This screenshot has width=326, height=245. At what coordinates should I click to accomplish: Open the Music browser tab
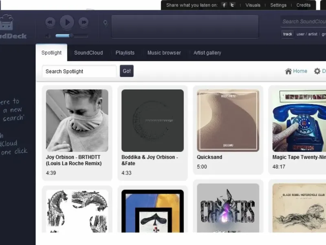(x=164, y=53)
